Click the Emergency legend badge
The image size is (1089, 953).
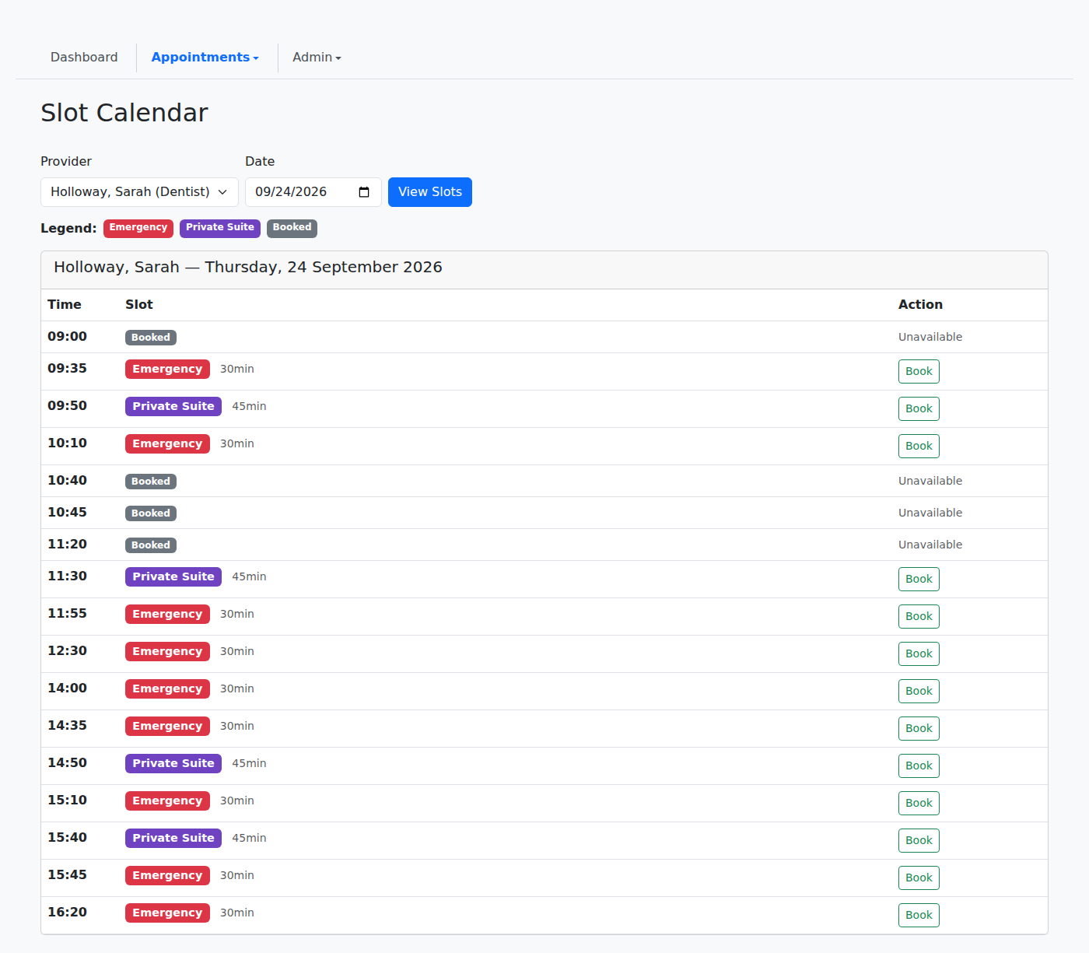coord(138,228)
